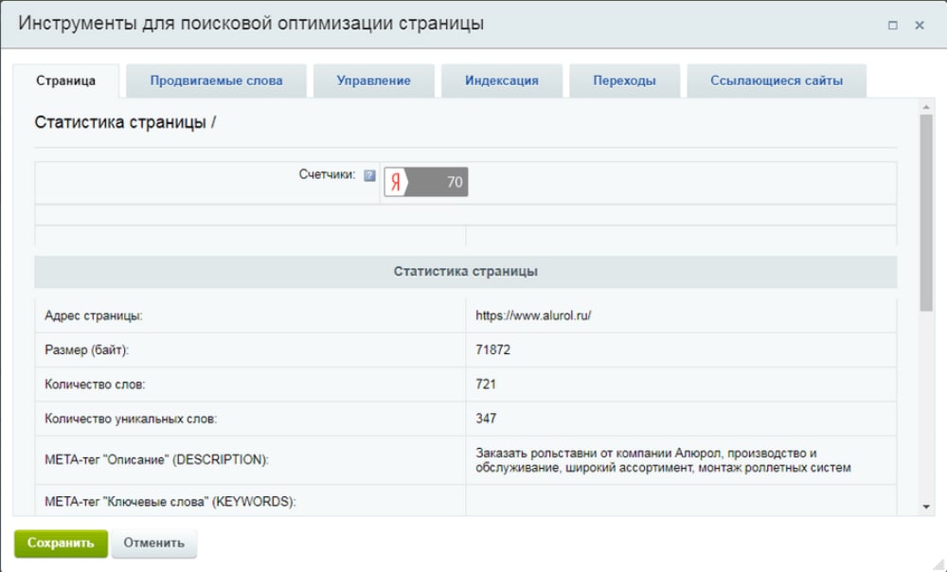Select the page size value 71872
Screen dimensions: 947x572
pyautogui.click(x=497, y=348)
